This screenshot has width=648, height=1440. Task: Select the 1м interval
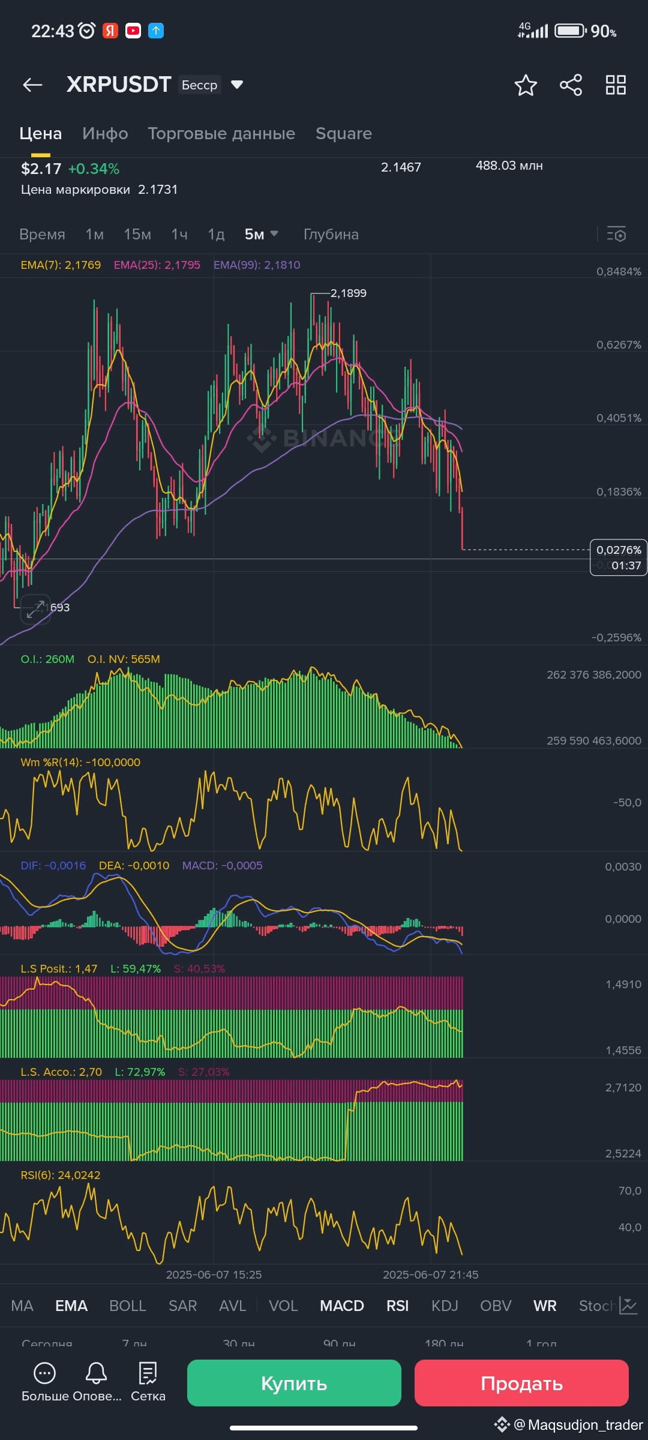tap(94, 234)
